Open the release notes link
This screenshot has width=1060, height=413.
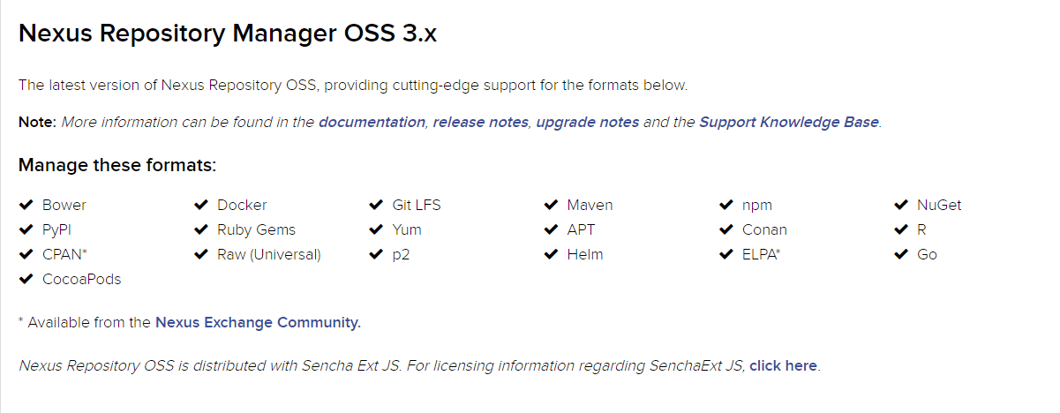[x=480, y=122]
